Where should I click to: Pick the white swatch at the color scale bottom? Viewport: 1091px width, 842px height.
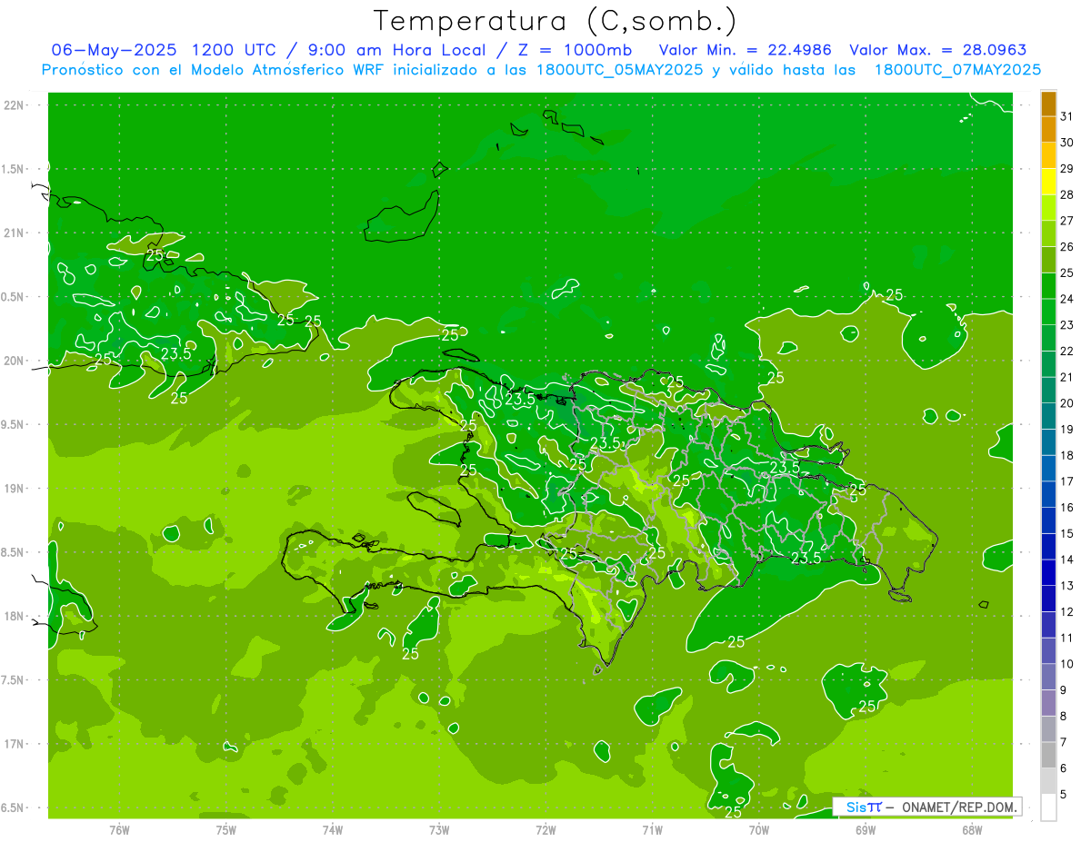(1048, 807)
